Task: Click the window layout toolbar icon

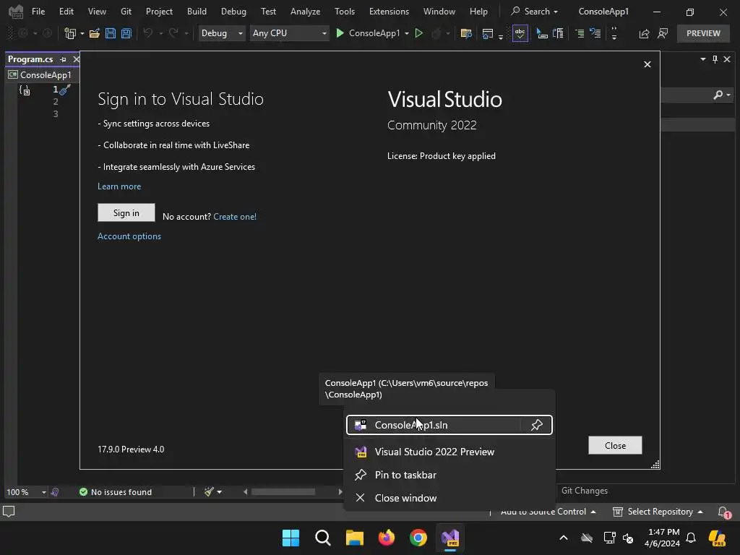Action: click(x=488, y=33)
